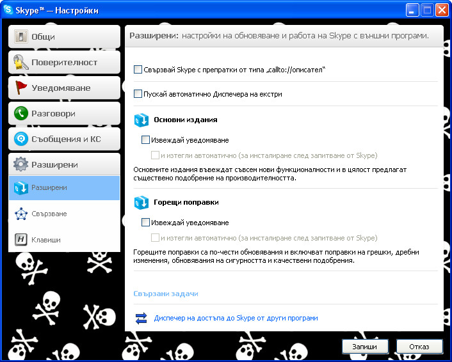Open Диспечер на достъпа до Skype link
This screenshot has width=452, height=362.
pyautogui.click(x=236, y=319)
